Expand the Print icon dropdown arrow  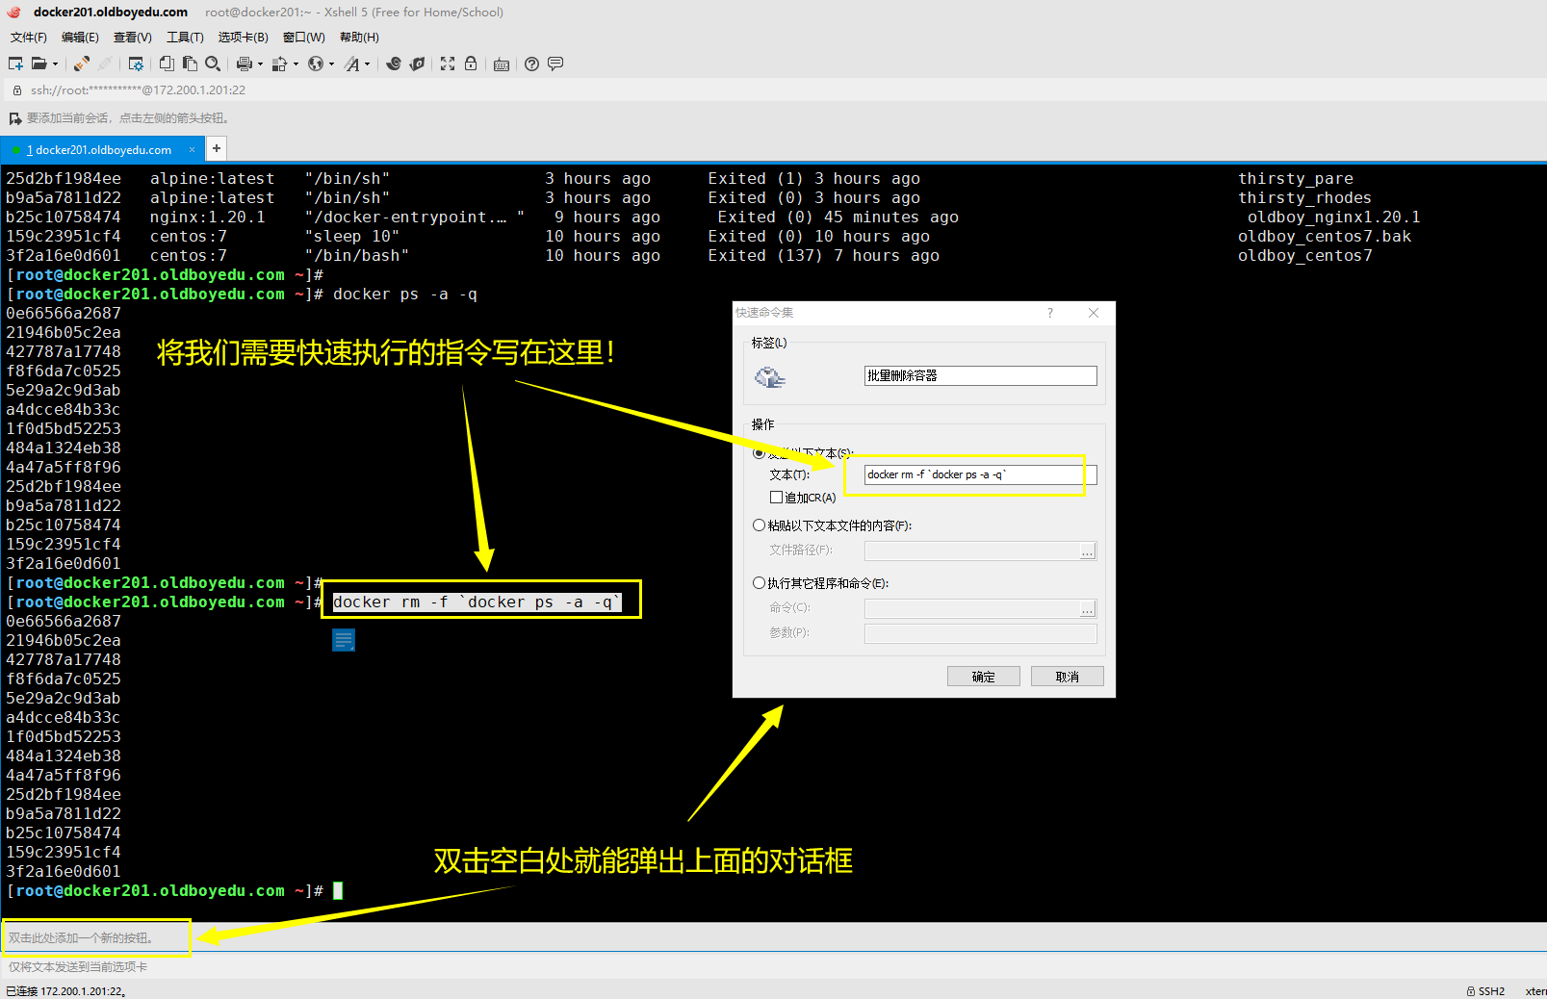click(260, 64)
